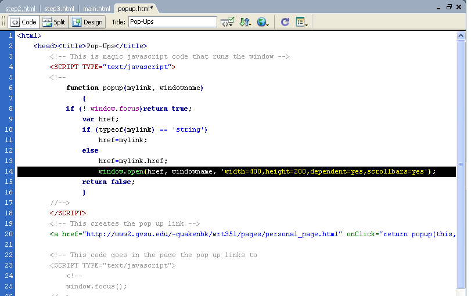Open the main.html tab
Viewport: 471px width, 296px height.
(x=96, y=9)
